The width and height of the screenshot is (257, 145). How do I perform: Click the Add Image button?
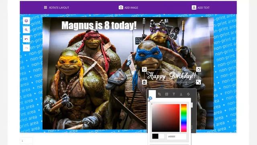point(128,8)
